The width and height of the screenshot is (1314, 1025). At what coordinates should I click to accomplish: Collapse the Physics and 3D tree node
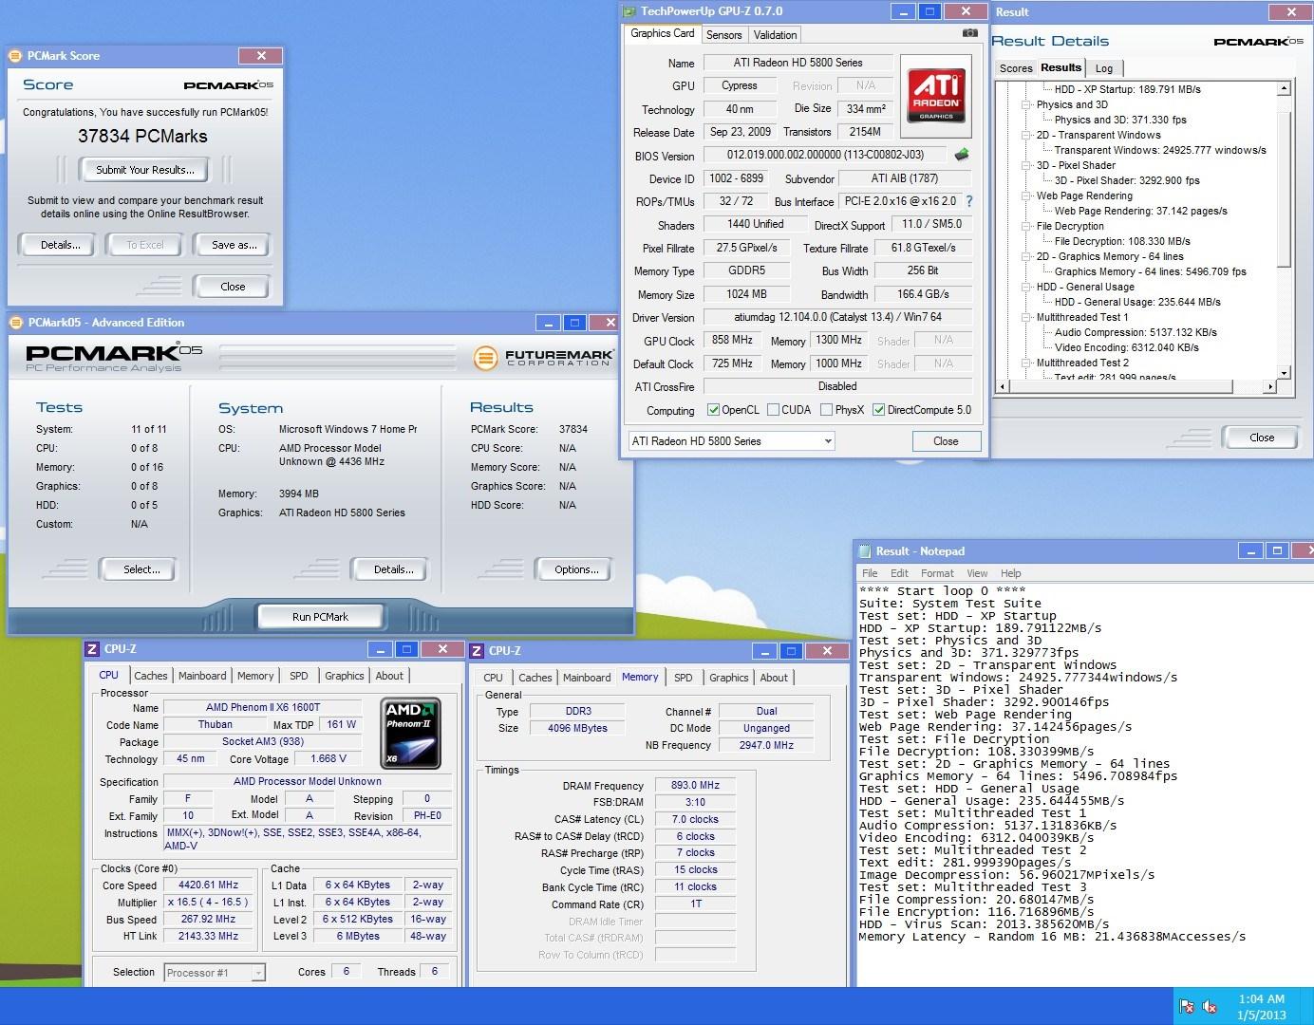coord(1025,105)
